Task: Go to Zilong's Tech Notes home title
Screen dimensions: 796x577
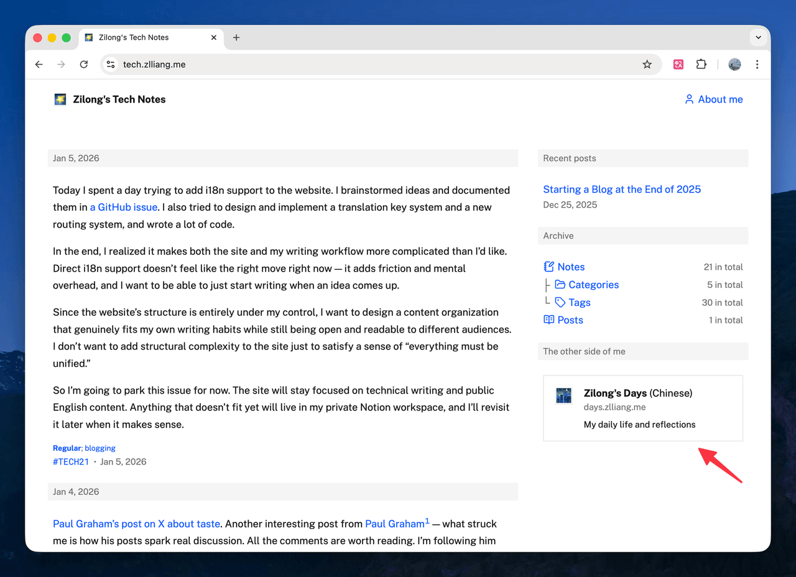Action: point(119,99)
